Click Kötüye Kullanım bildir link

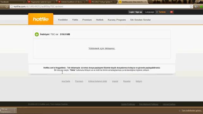(98, 81)
